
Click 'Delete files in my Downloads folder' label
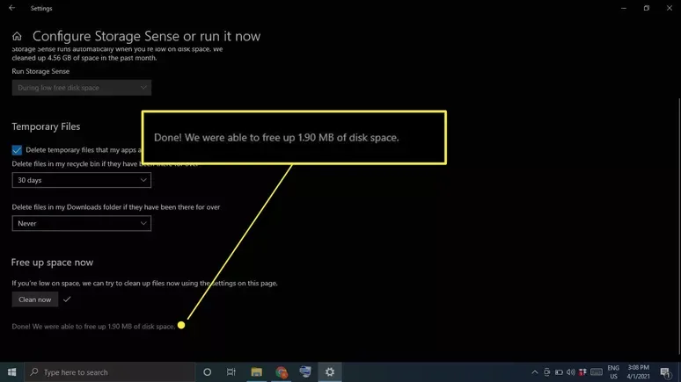click(x=116, y=207)
